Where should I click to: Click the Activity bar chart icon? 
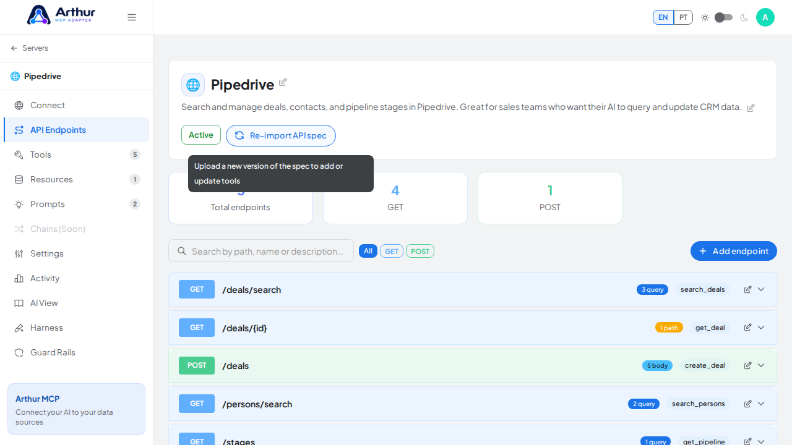[x=19, y=279]
